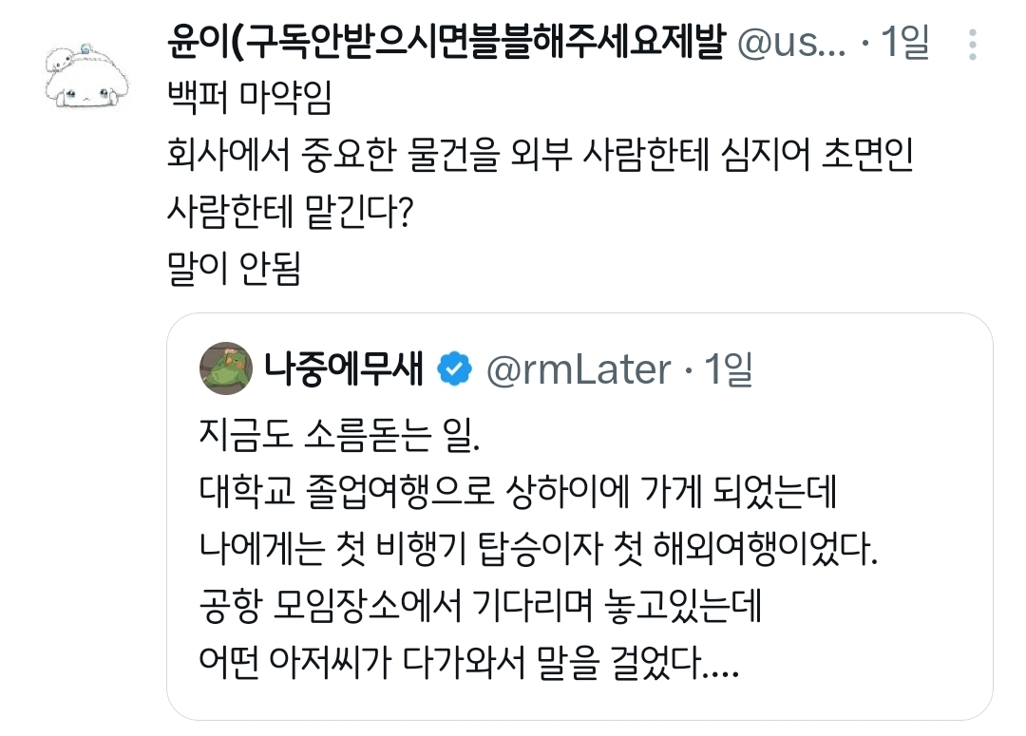The height and width of the screenshot is (736, 1026).
Task: Click the blue verified badge beside 나중에무새
Action: pyautogui.click(x=453, y=368)
